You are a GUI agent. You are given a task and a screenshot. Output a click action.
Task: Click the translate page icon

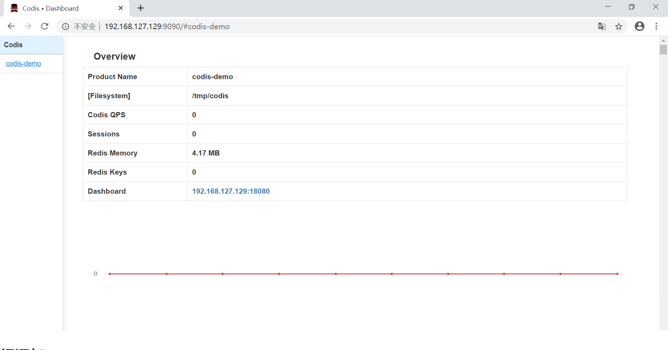pyautogui.click(x=602, y=26)
